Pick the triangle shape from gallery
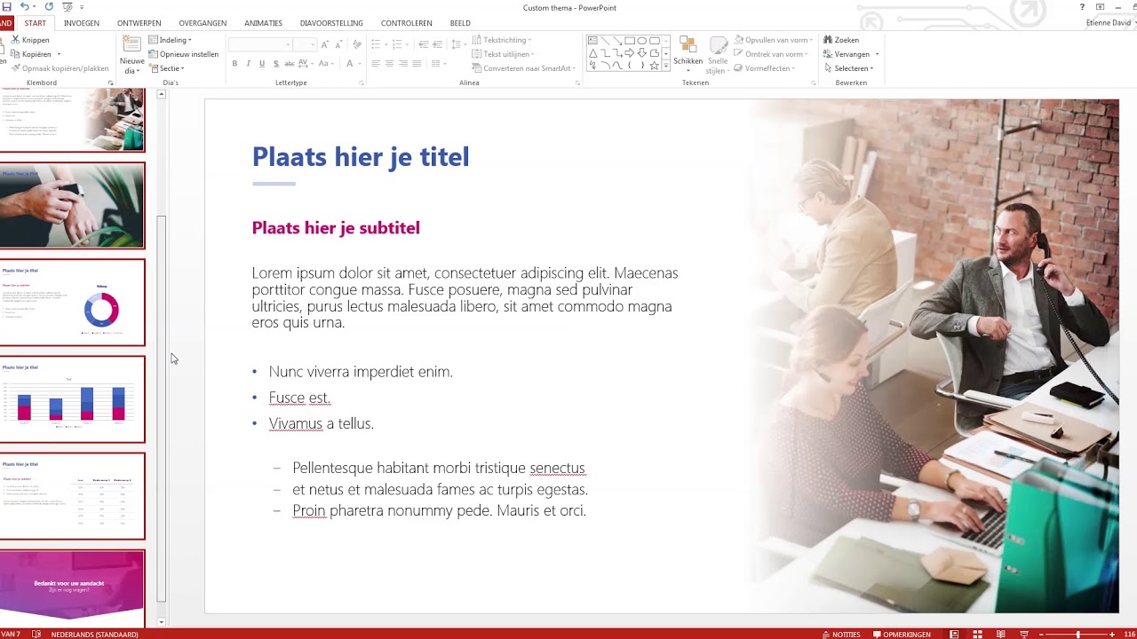 592,53
